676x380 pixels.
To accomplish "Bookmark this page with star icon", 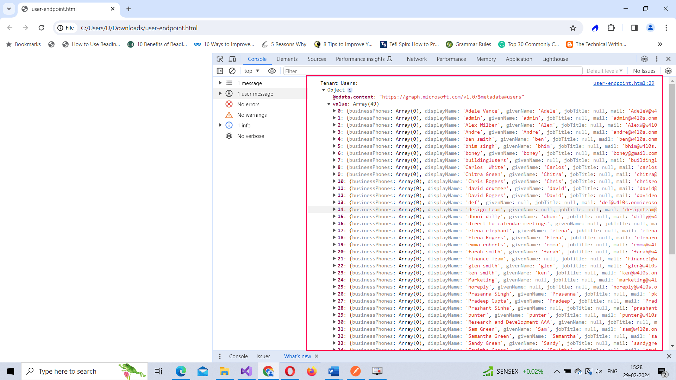I will pyautogui.click(x=573, y=28).
